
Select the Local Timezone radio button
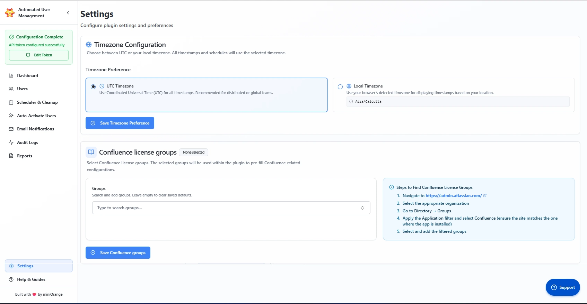tap(340, 87)
